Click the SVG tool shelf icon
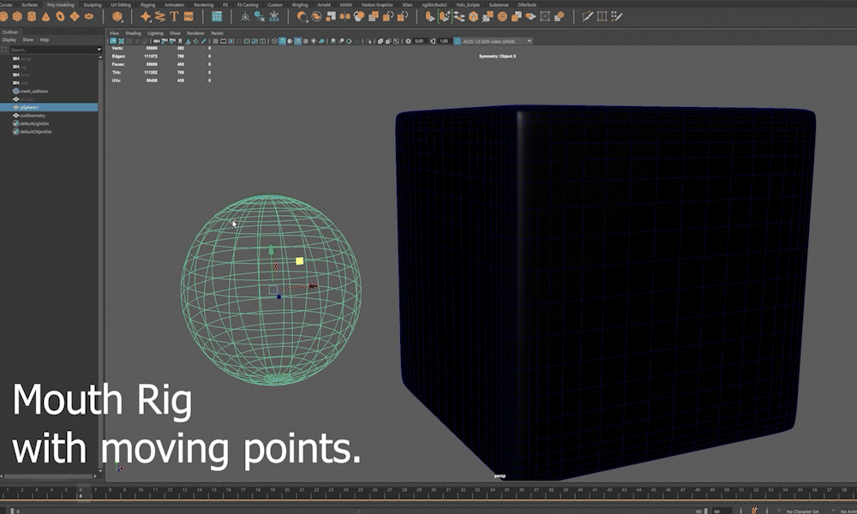This screenshot has width=857, height=514. pyautogui.click(x=188, y=16)
